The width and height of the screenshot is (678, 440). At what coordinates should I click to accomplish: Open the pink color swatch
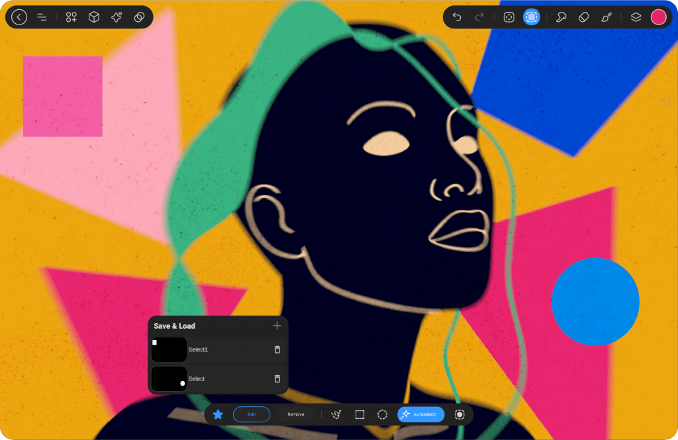(x=658, y=17)
